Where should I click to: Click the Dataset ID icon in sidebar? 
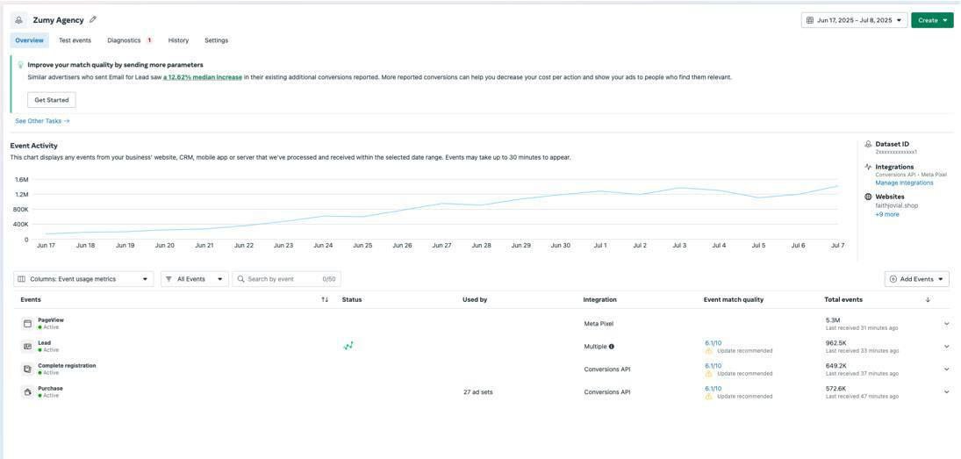868,144
